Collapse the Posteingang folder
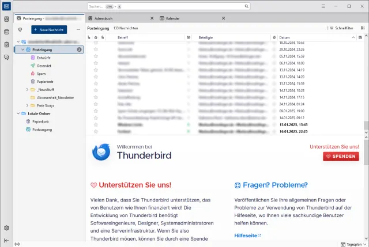This screenshot has width=369, height=247. tap(23, 50)
